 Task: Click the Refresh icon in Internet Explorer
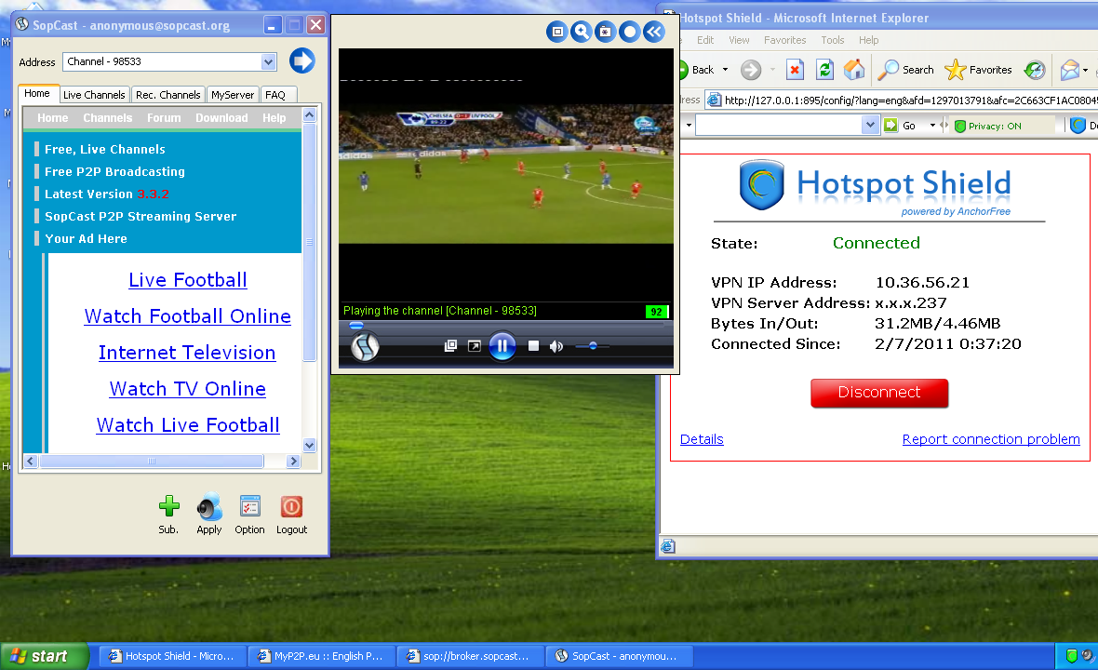tap(825, 69)
